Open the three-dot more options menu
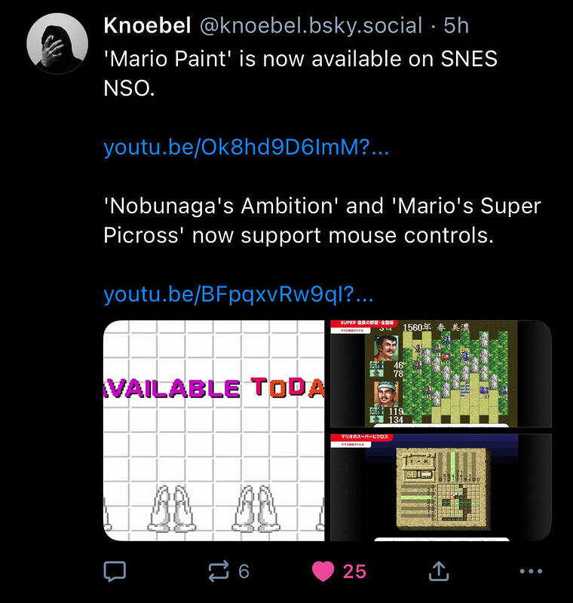The height and width of the screenshot is (603, 573). 531,571
